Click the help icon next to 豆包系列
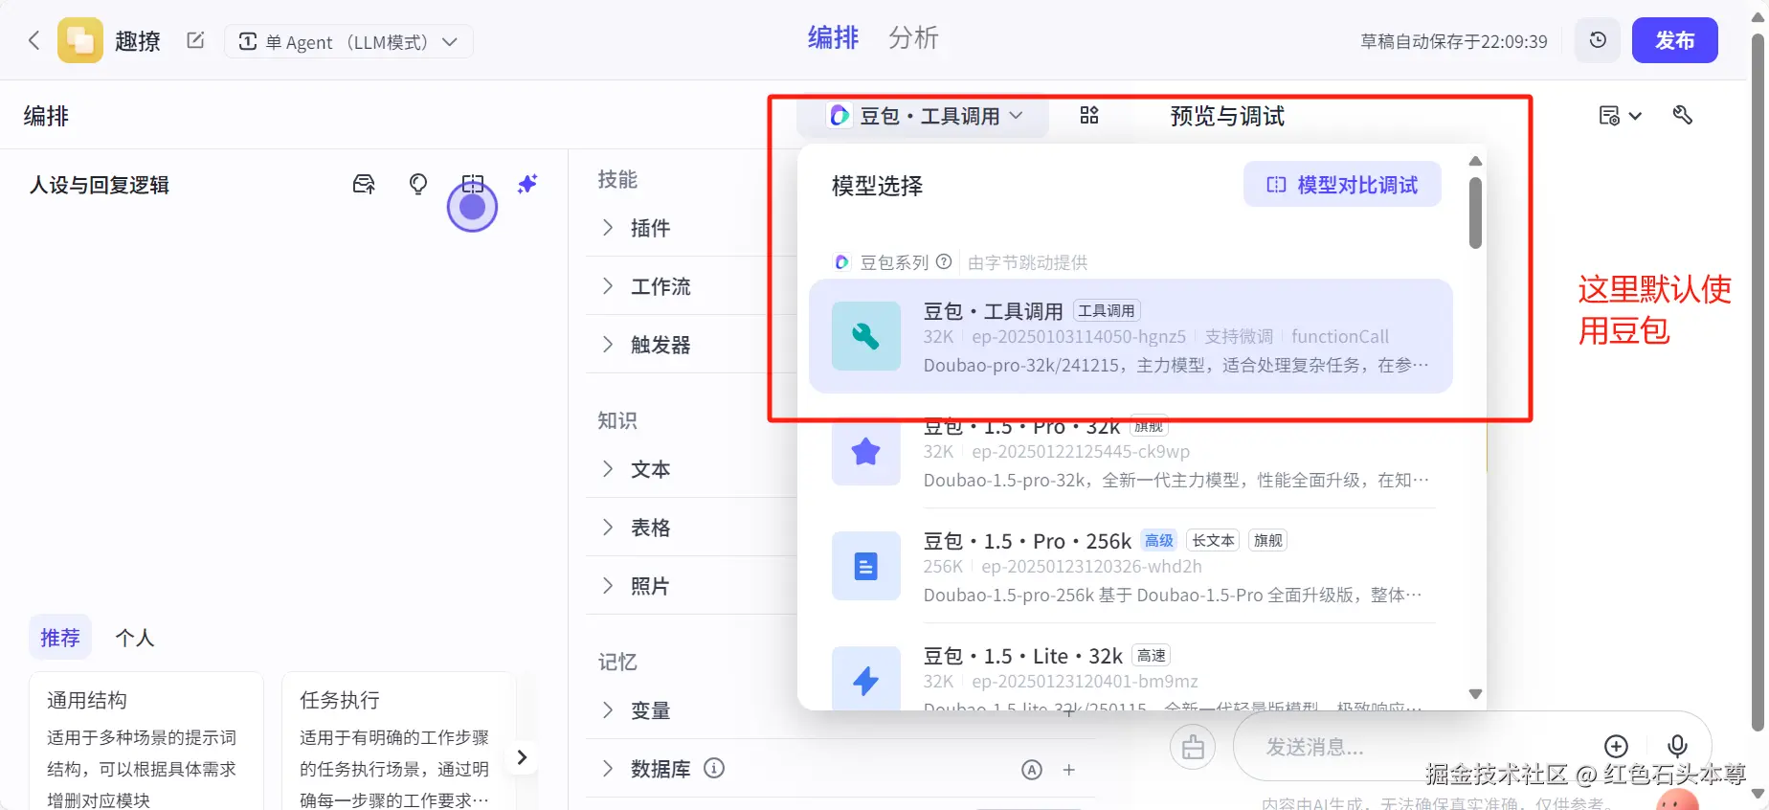The width and height of the screenshot is (1769, 810). pyautogui.click(x=944, y=261)
